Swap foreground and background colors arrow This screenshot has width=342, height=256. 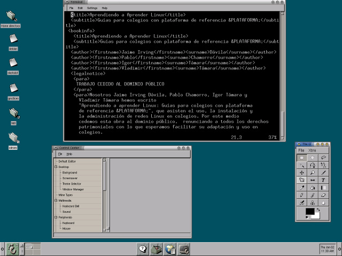[x=319, y=210]
